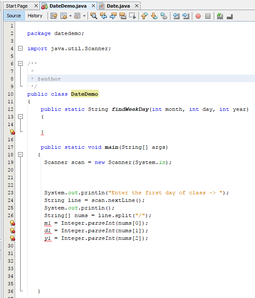Click the "package" keyword on line 2

coord(39,33)
